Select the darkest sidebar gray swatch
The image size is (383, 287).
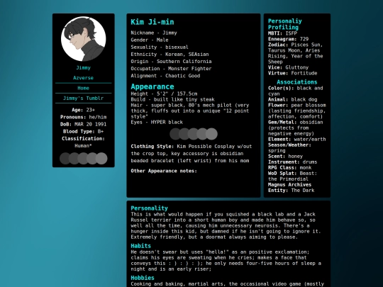[65, 159]
